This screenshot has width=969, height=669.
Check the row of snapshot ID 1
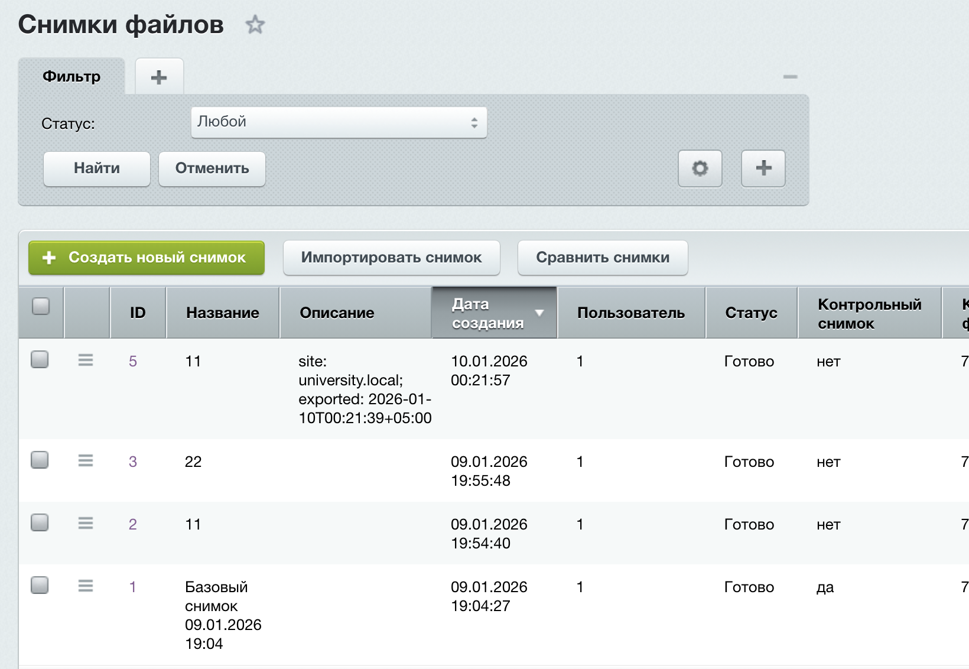(x=40, y=585)
